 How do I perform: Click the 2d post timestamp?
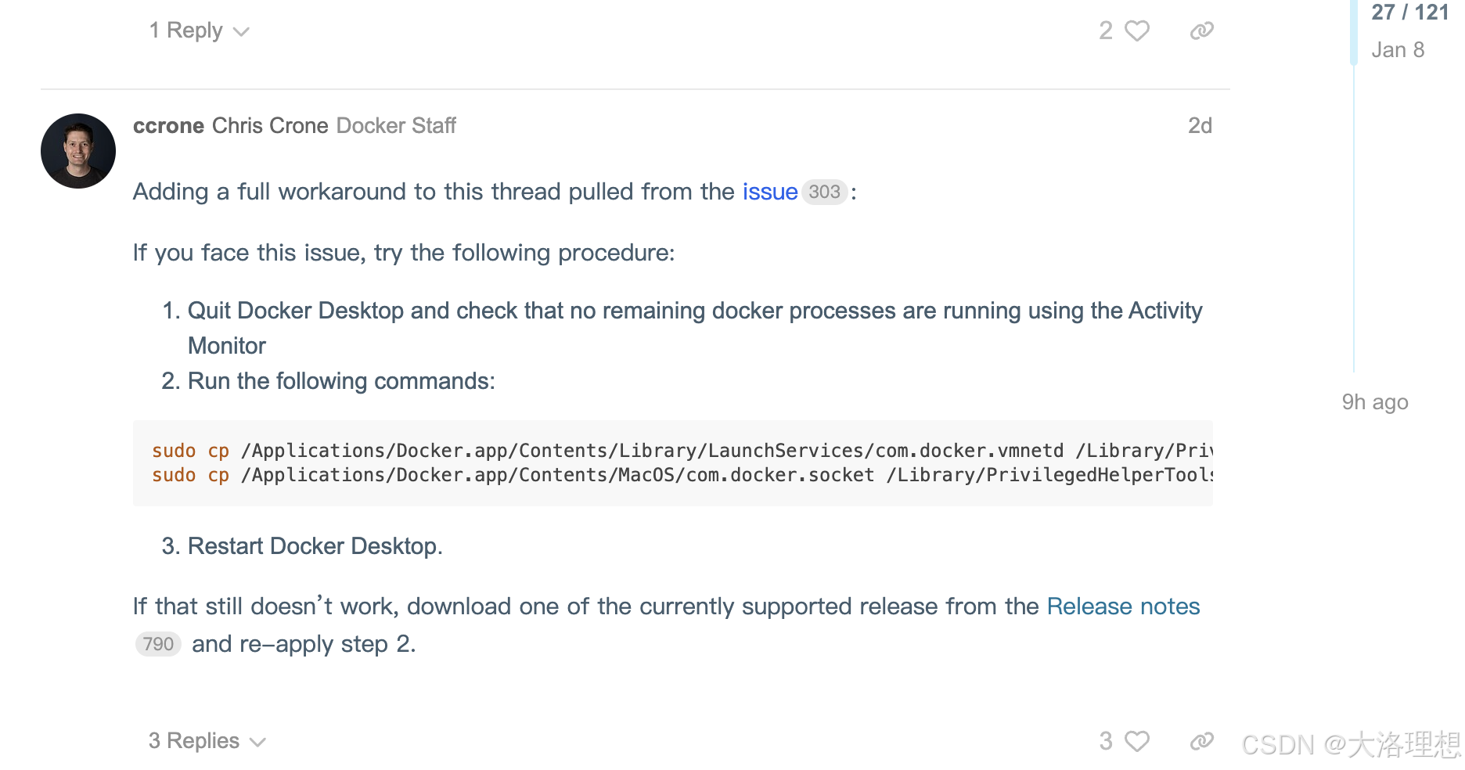[x=1200, y=125]
